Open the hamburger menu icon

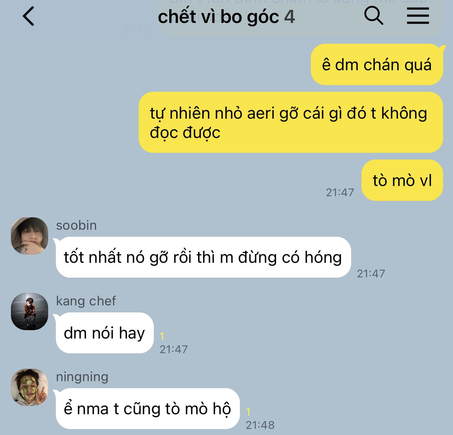tap(418, 16)
